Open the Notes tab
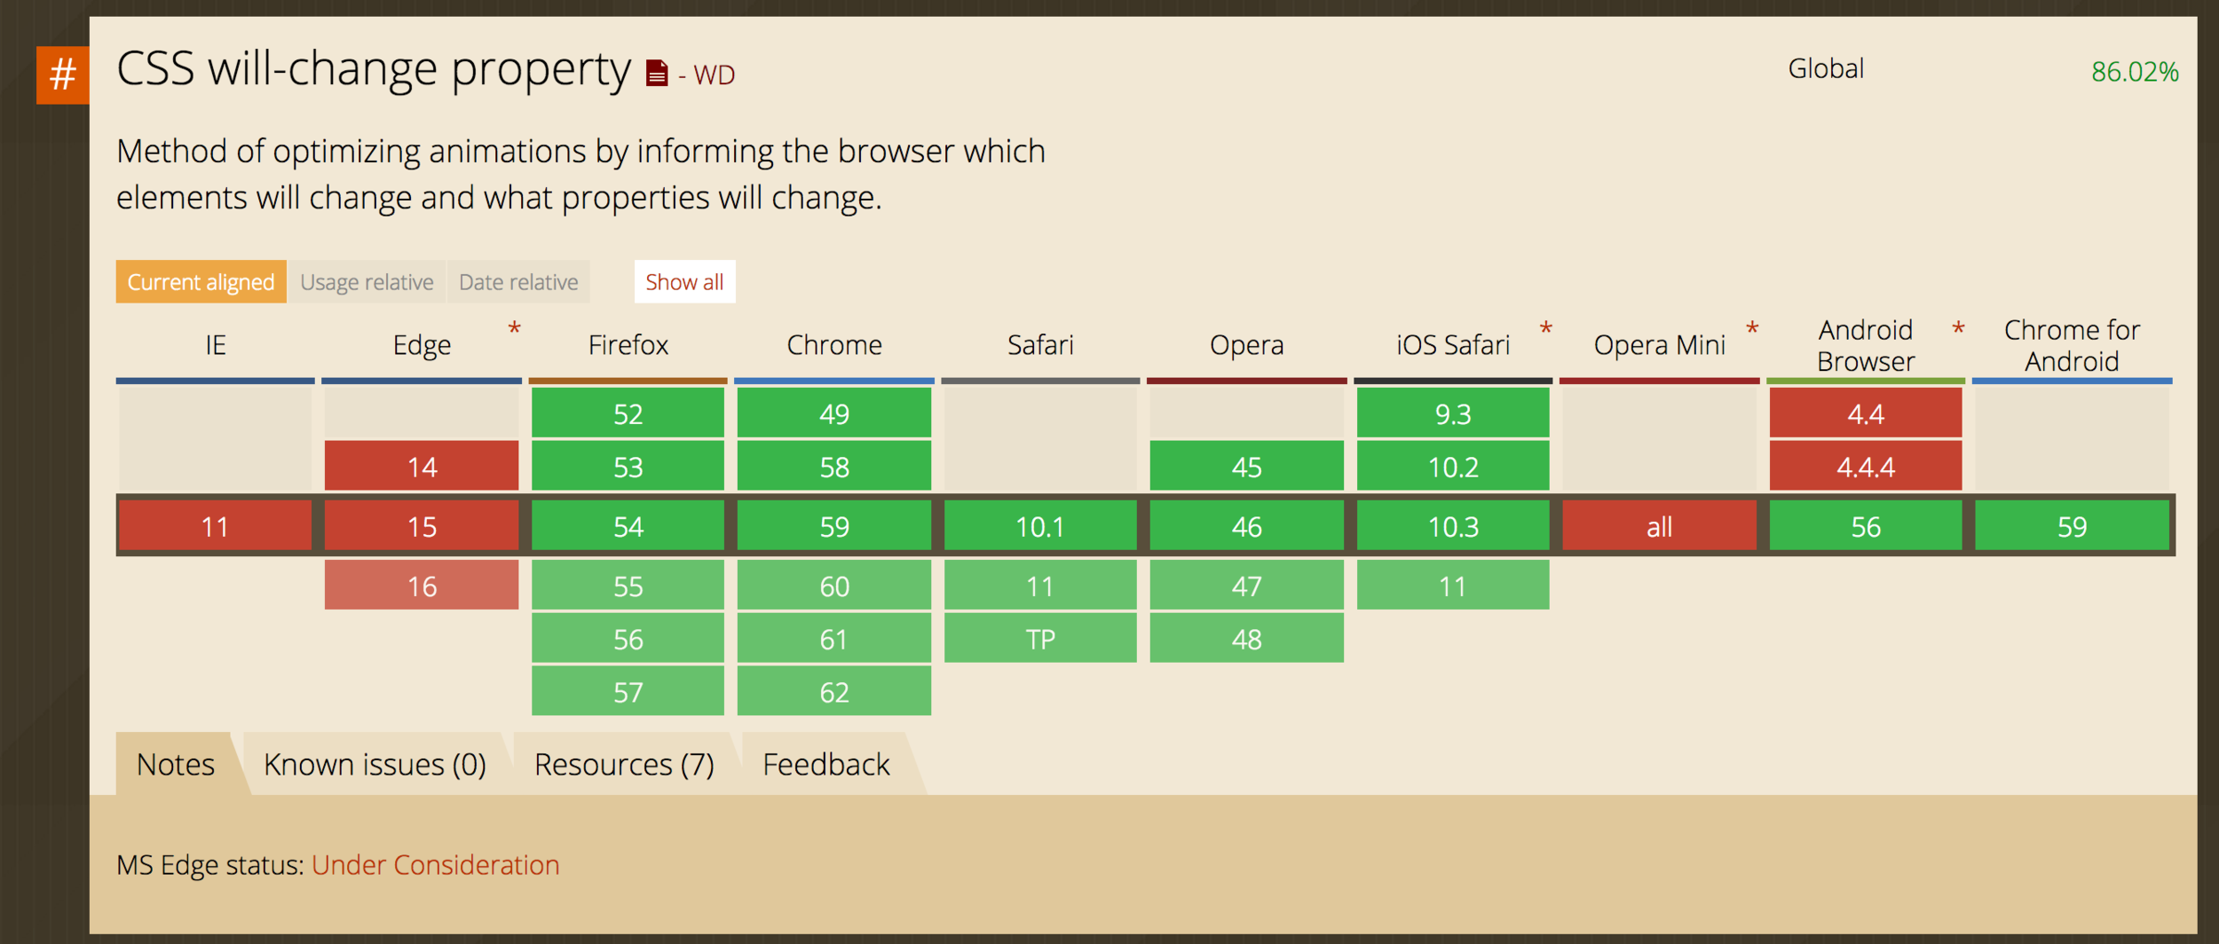2219x944 pixels. click(x=176, y=764)
